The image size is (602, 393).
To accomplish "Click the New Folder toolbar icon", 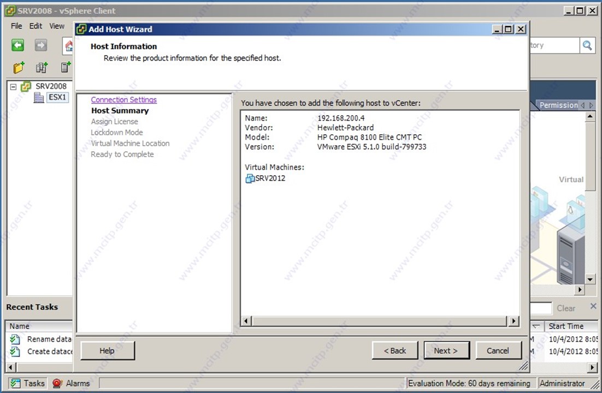I will point(19,68).
